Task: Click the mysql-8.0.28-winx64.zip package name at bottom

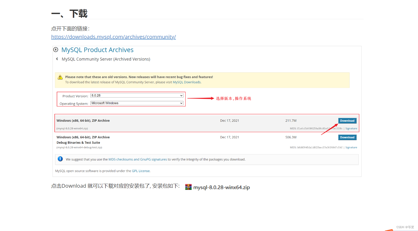Action: [222, 187]
